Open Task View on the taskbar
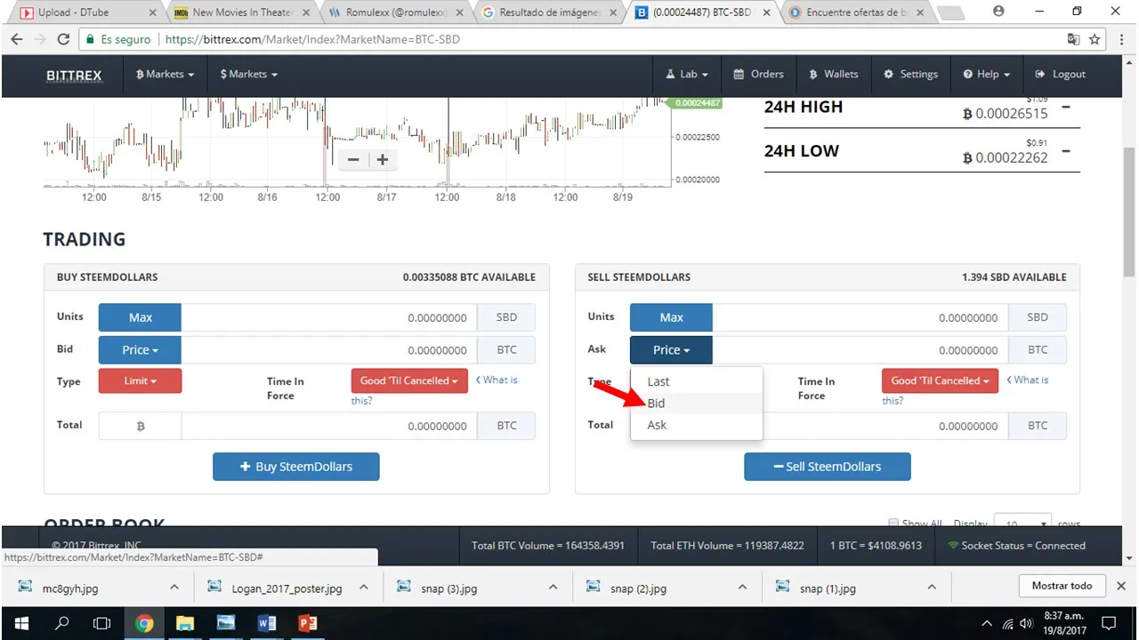 pos(102,623)
